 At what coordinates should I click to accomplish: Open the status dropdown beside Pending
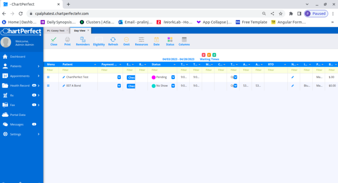[173, 77]
